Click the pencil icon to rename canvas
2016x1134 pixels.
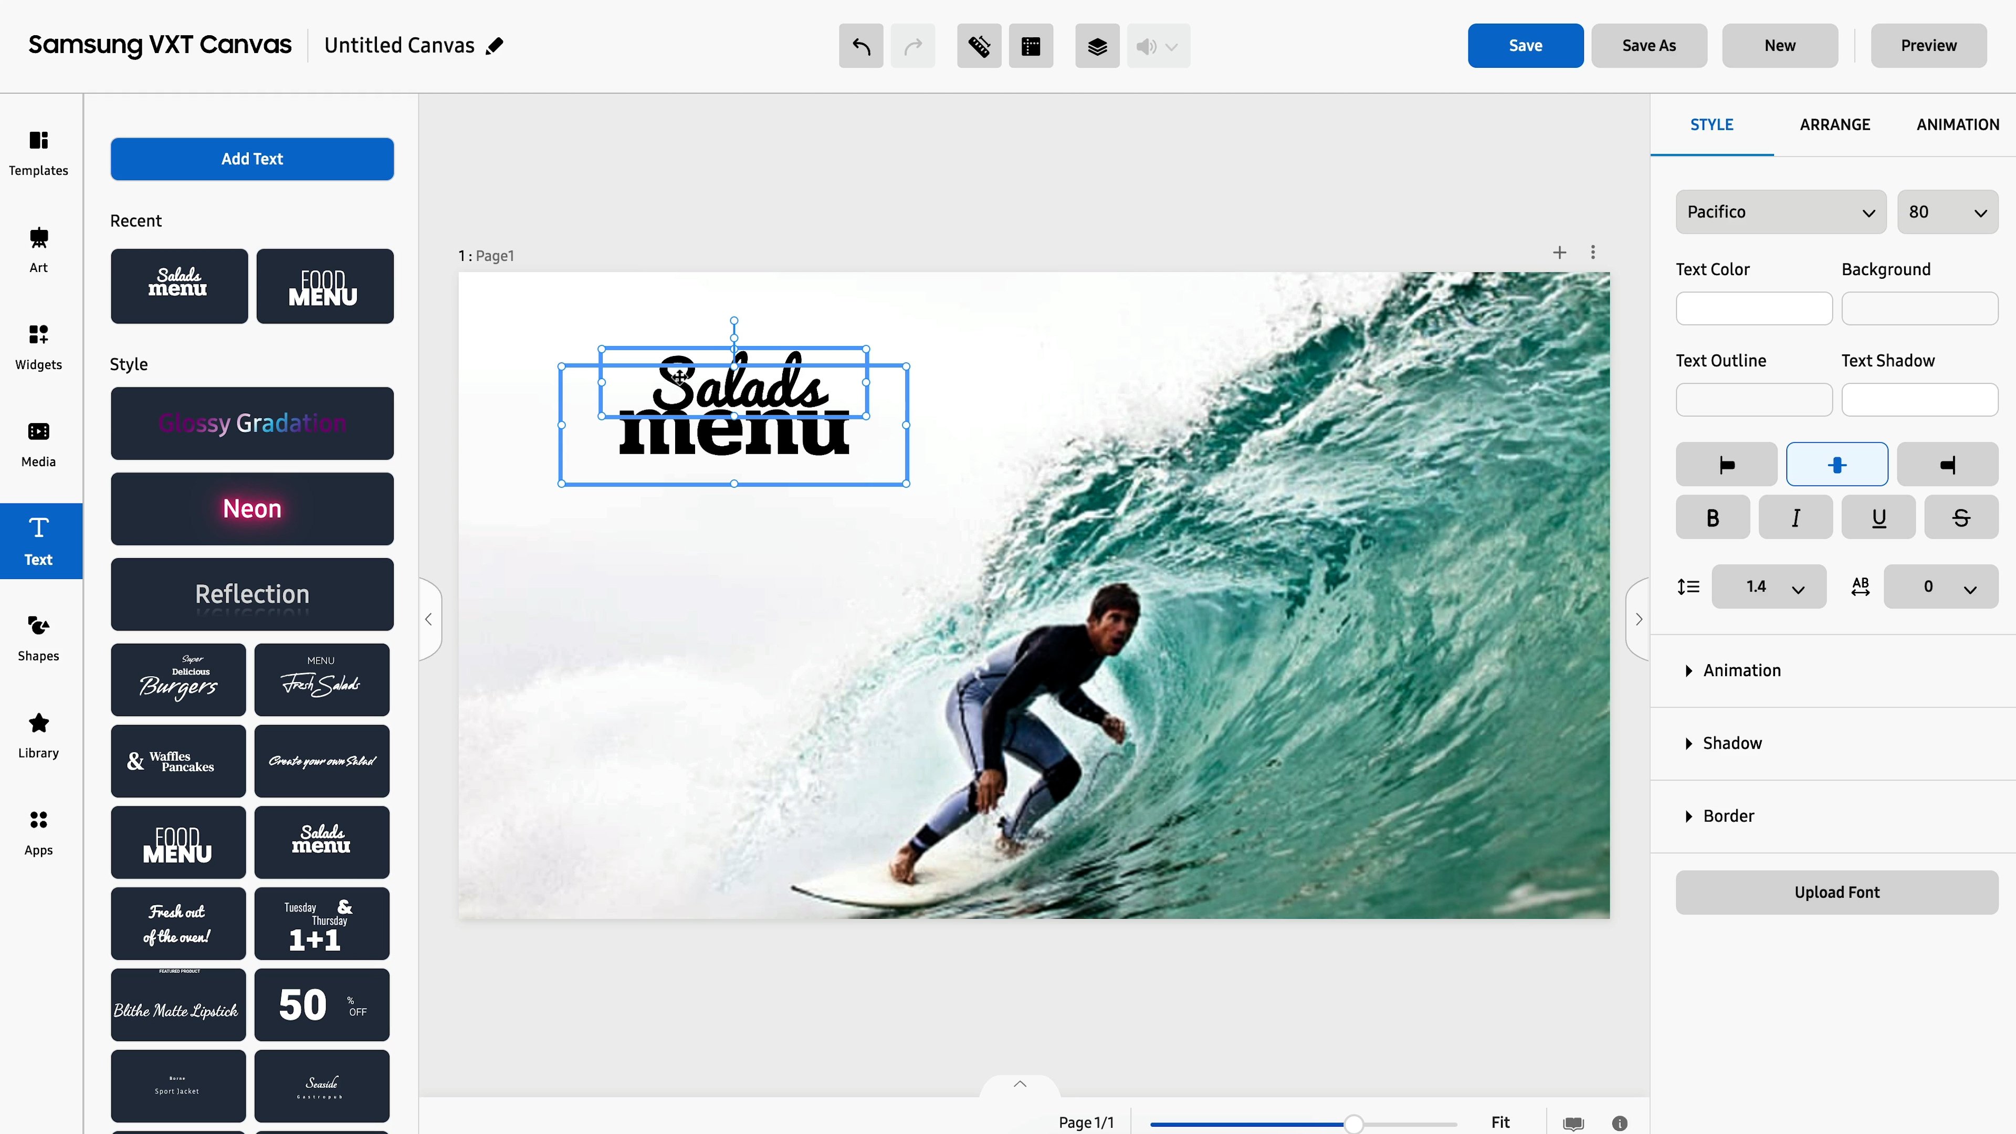point(495,46)
